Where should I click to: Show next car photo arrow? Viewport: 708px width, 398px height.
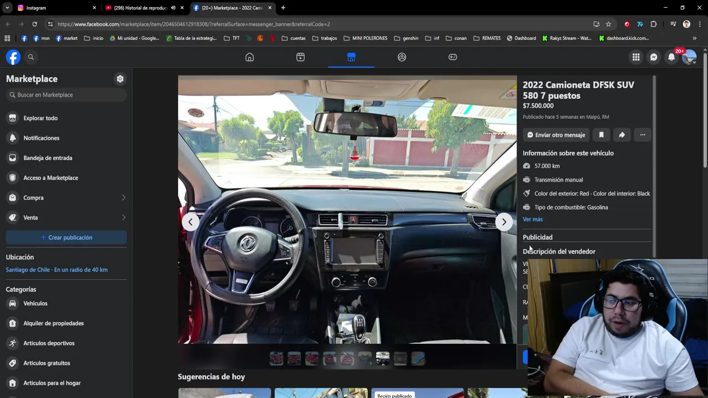[x=504, y=222]
